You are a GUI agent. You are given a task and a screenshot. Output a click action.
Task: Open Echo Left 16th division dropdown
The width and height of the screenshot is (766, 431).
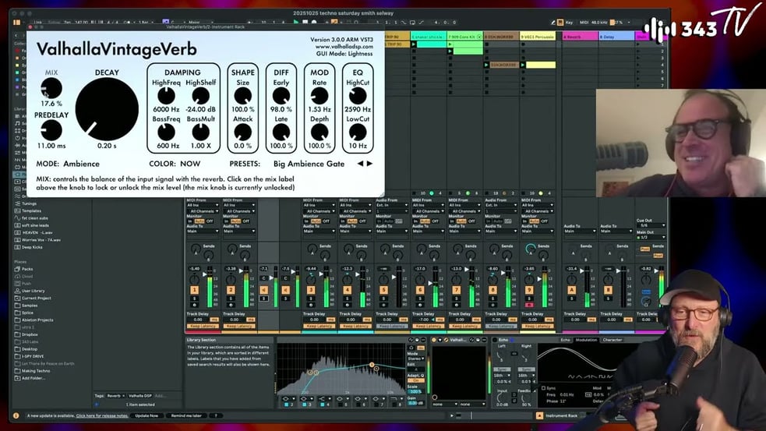click(502, 376)
